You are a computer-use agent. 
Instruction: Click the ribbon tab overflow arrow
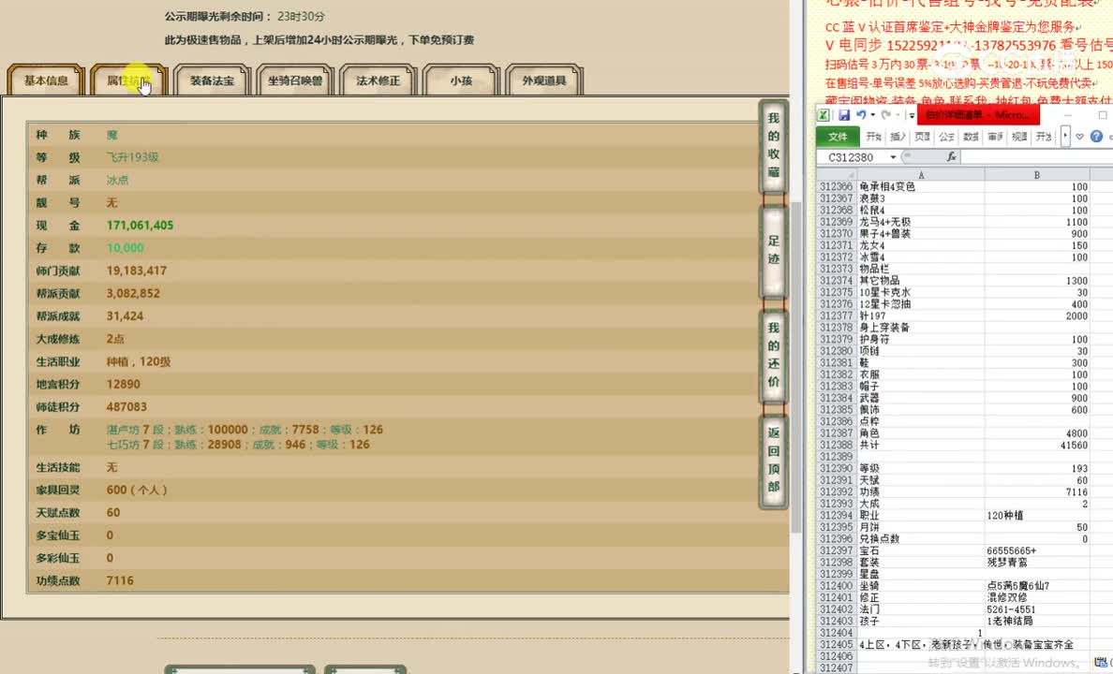[x=1063, y=135]
